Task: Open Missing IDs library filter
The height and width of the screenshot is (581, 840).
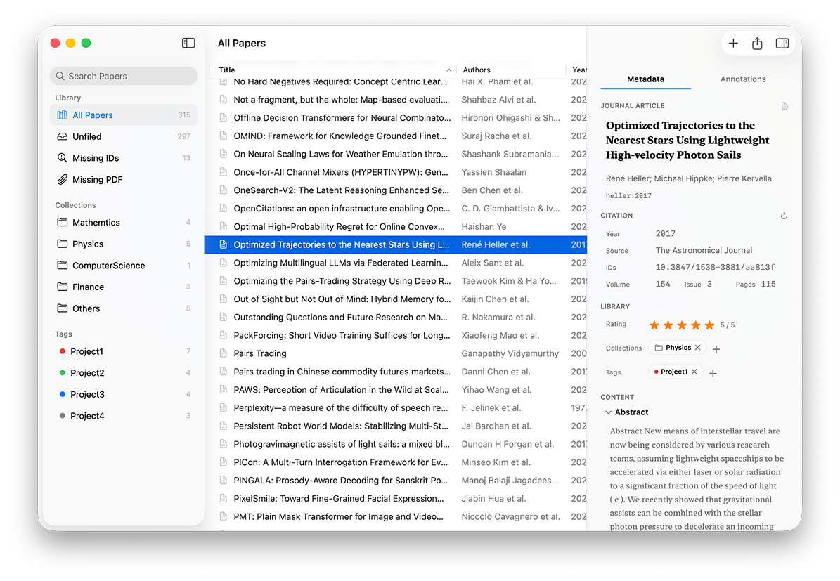Action: (124, 158)
